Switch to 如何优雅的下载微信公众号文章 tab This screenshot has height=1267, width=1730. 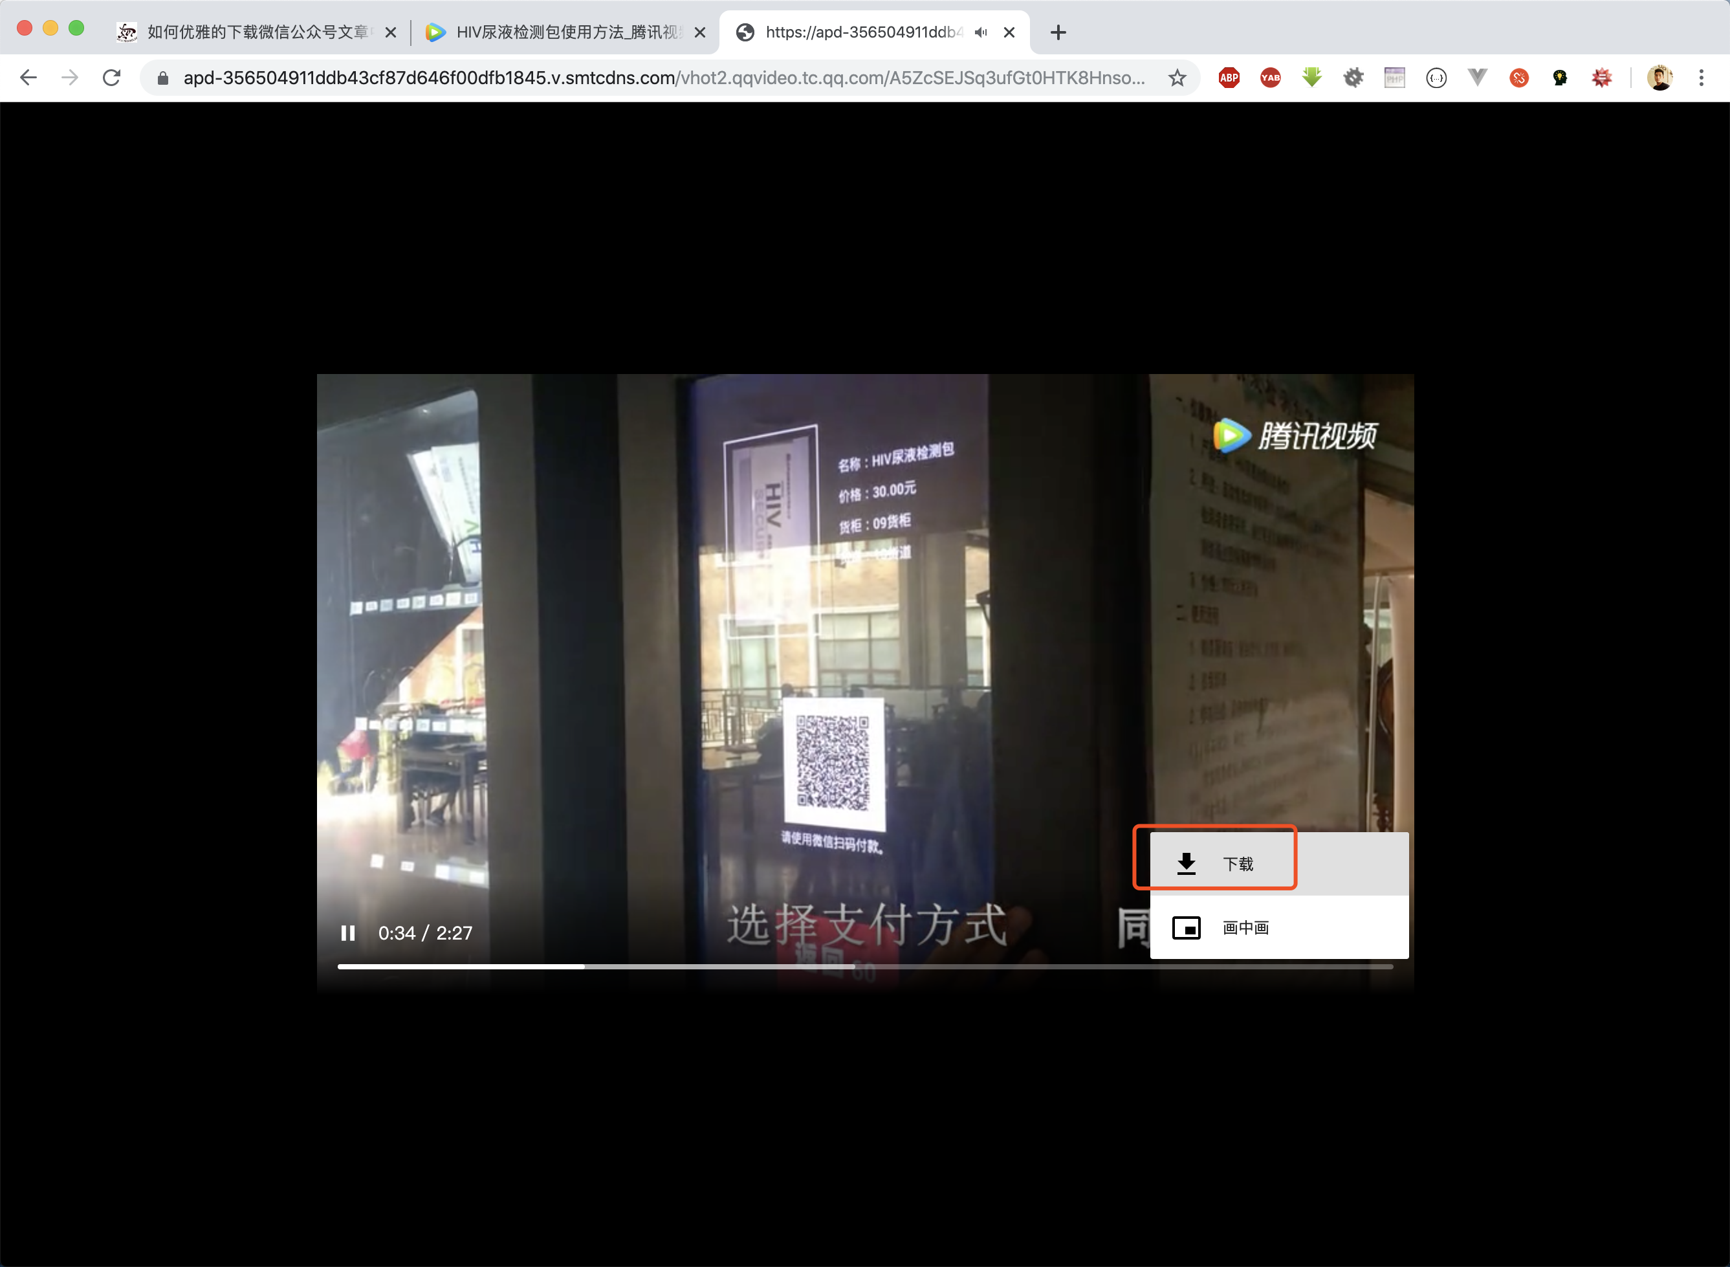(x=257, y=32)
